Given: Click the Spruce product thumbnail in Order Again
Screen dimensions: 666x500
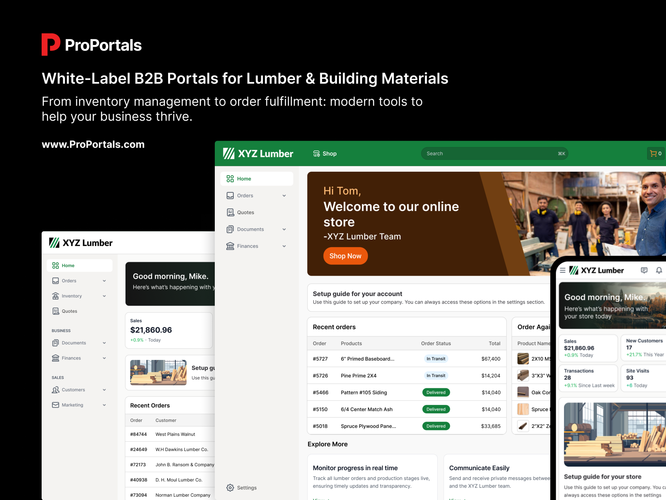Looking at the screenshot, I should tap(523, 409).
